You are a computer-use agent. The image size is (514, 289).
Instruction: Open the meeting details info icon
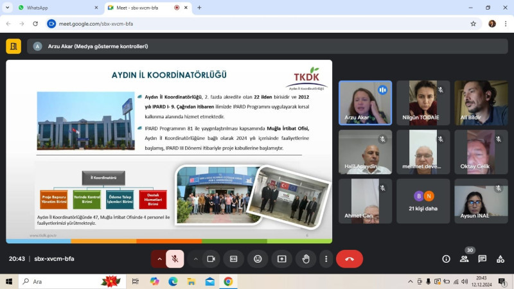coord(446,259)
